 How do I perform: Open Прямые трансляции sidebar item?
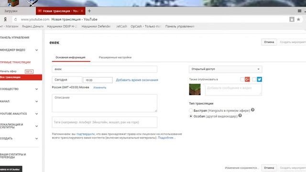click(x=15, y=62)
